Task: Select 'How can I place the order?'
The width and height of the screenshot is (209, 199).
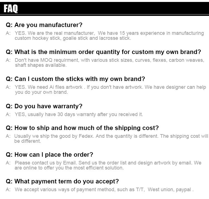Action: tap(49, 155)
